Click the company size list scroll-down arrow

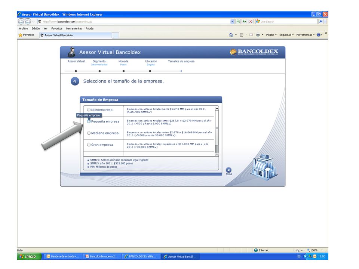[217, 154]
